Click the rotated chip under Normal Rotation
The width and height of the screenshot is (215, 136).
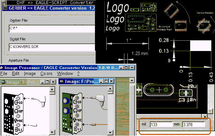tap(203, 26)
